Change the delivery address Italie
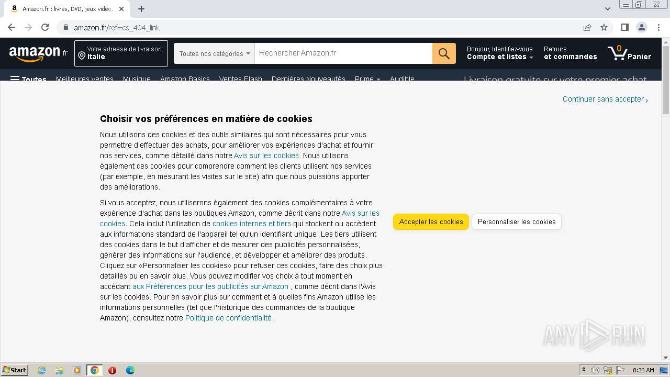 click(121, 53)
